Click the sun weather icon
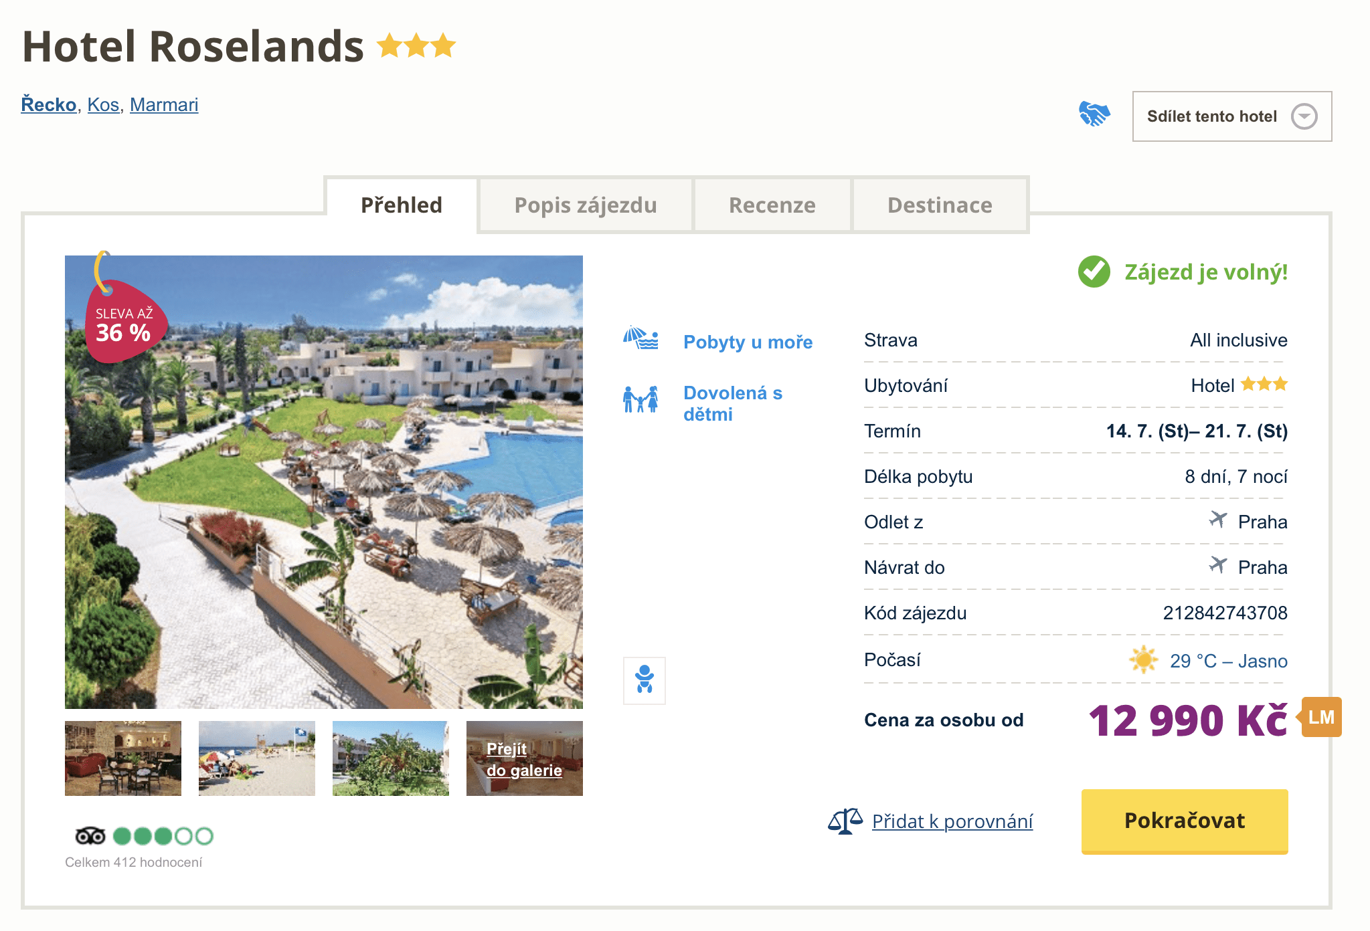Image resolution: width=1370 pixels, height=931 pixels. [1144, 659]
